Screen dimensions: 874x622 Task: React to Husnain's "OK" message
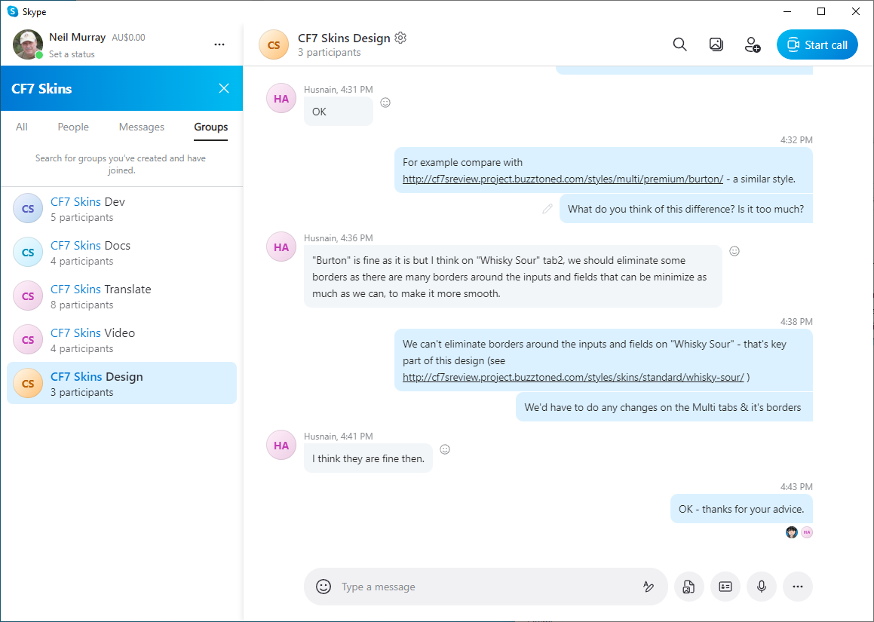(385, 103)
